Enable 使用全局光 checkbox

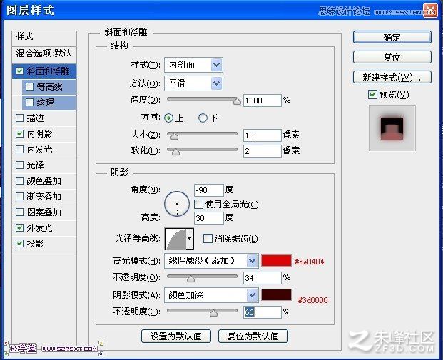198,204
